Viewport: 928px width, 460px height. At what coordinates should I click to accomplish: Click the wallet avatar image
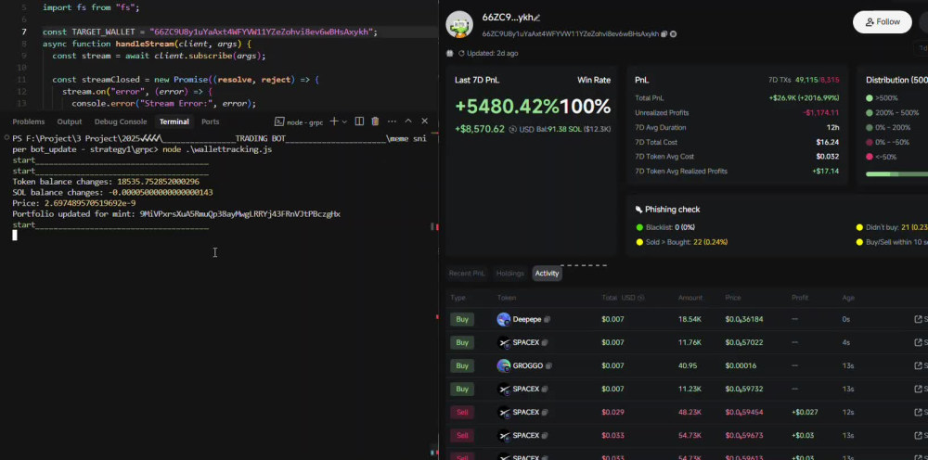pos(459,25)
